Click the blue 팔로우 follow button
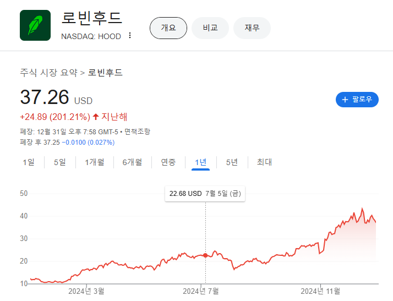 click(x=357, y=100)
